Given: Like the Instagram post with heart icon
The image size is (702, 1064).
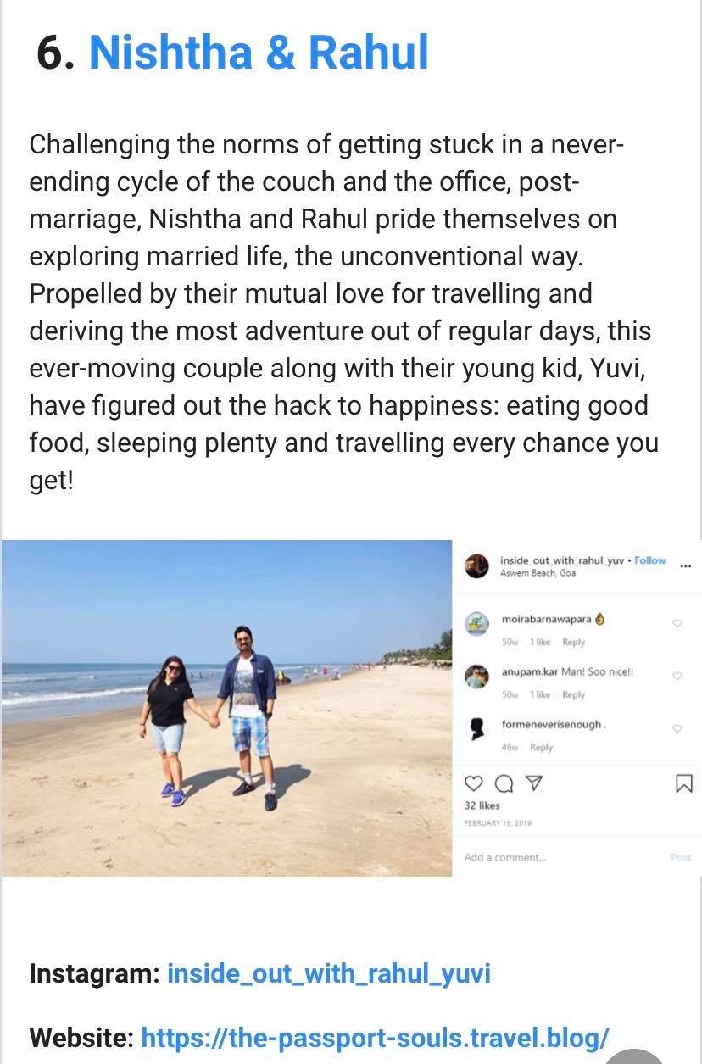Looking at the screenshot, I should pyautogui.click(x=474, y=785).
